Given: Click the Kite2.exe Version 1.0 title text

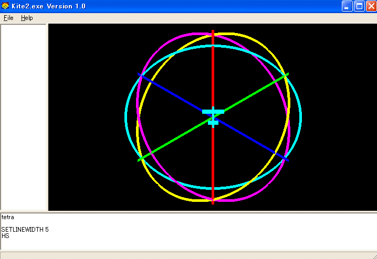Looking at the screenshot, I should 48,6.
